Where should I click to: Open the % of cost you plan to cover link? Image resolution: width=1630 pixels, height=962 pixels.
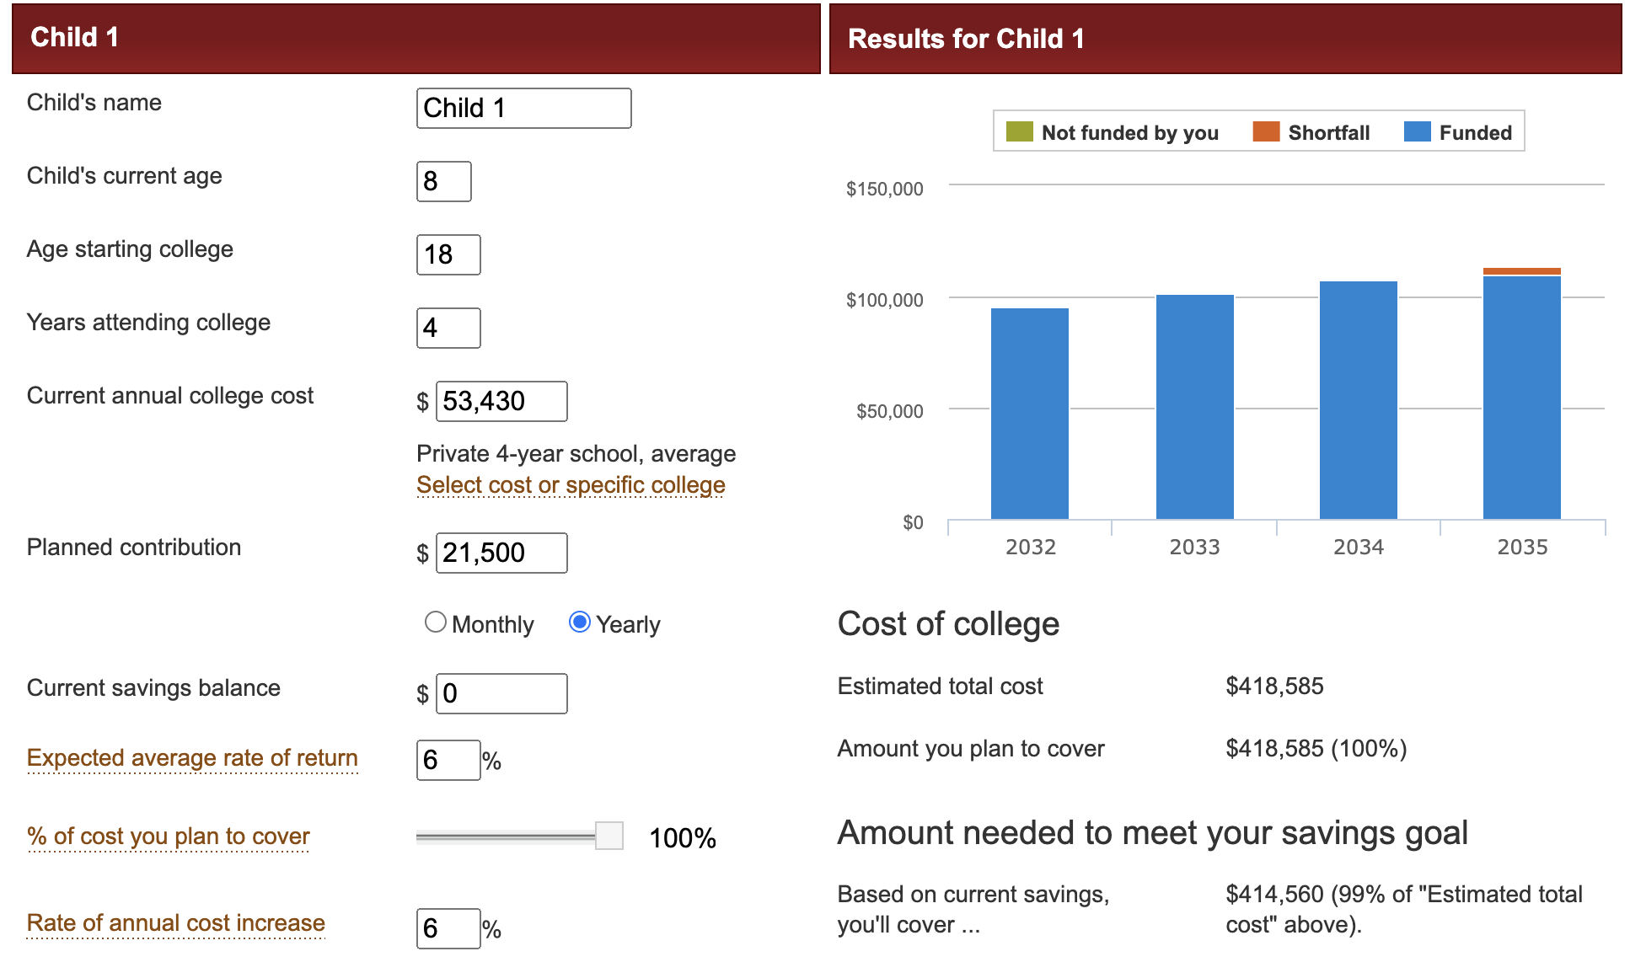click(x=169, y=836)
